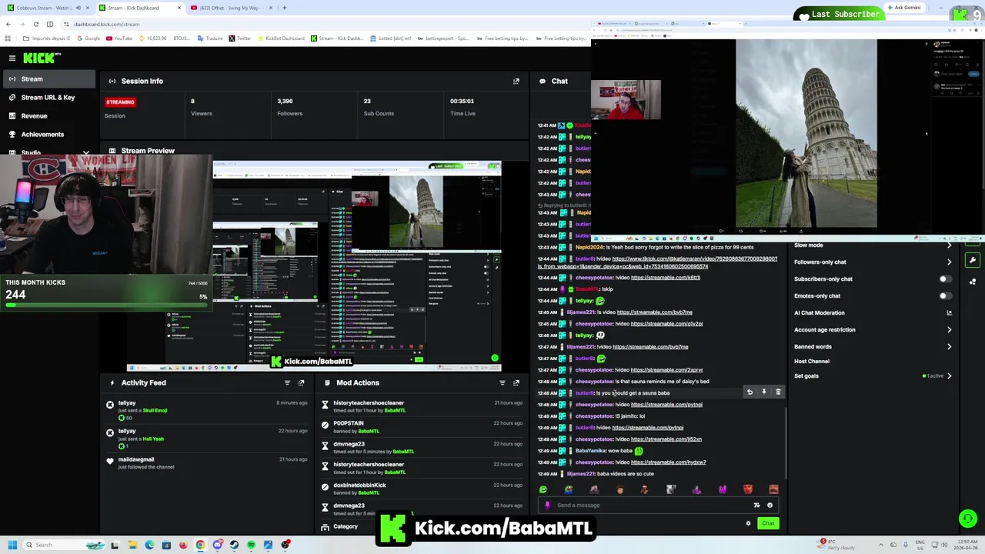Viewport: 985px width, 554px height.
Task: Open the Twitter bookmark
Action: (x=239, y=38)
